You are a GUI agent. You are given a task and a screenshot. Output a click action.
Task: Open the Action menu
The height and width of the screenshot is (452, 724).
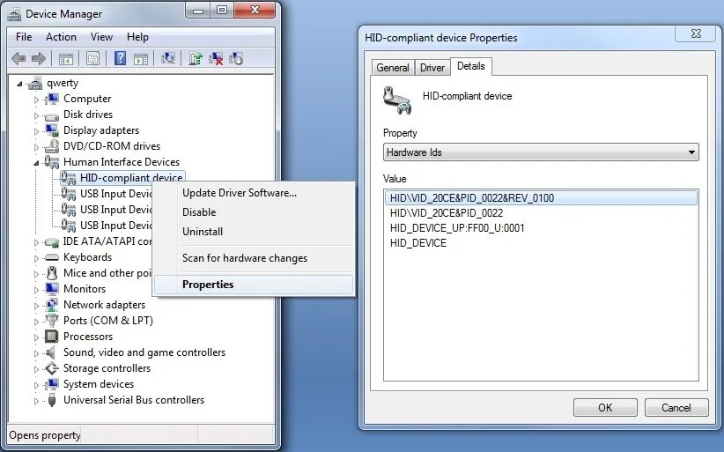pos(61,37)
